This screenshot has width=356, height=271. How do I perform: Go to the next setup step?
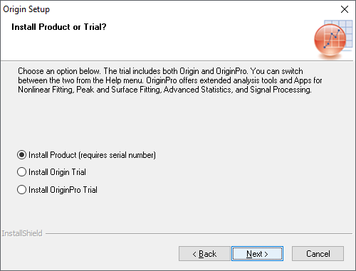pyautogui.click(x=257, y=254)
